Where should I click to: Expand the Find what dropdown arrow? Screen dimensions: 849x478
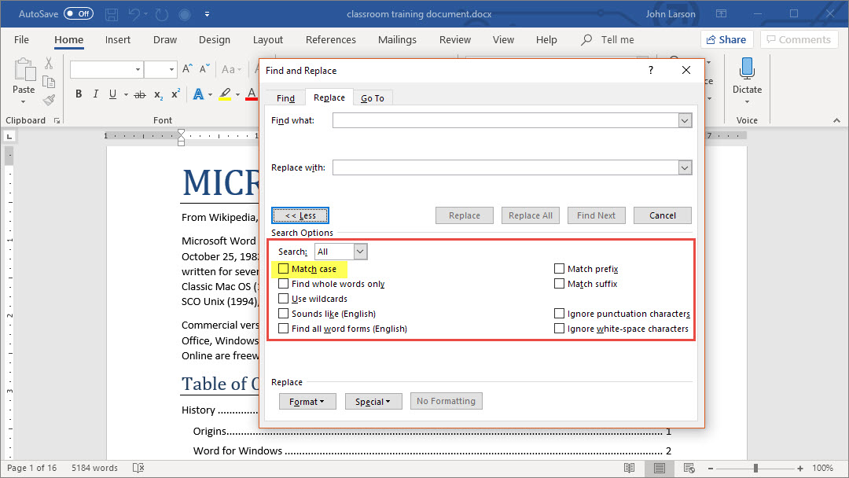point(685,120)
